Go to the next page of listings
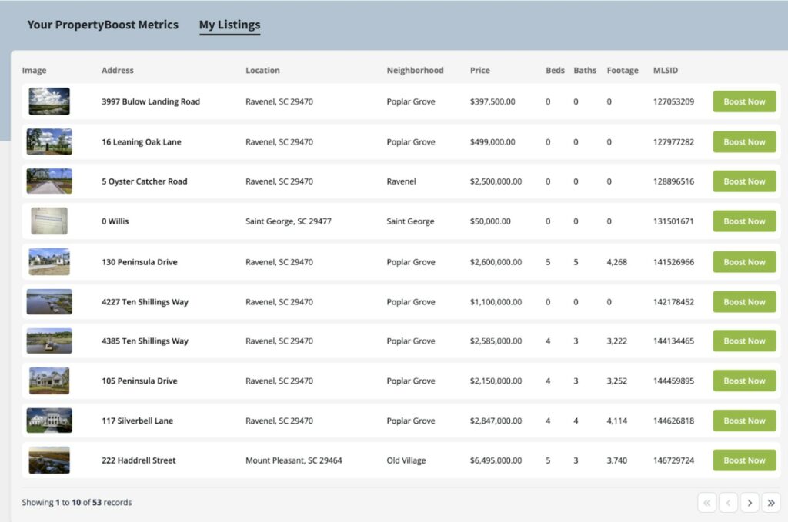 pyautogui.click(x=750, y=503)
